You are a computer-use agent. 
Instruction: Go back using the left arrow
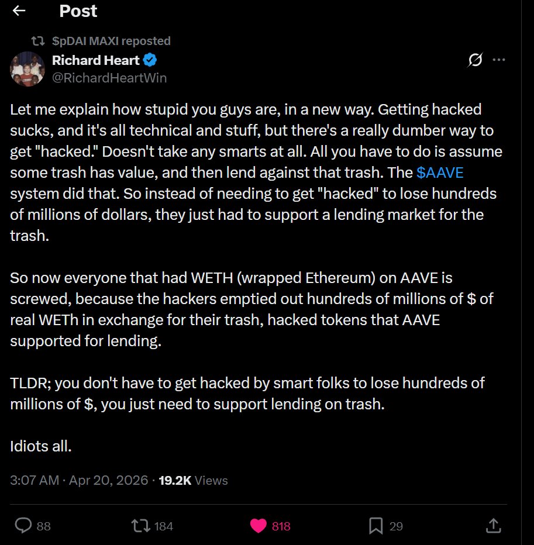coord(19,11)
